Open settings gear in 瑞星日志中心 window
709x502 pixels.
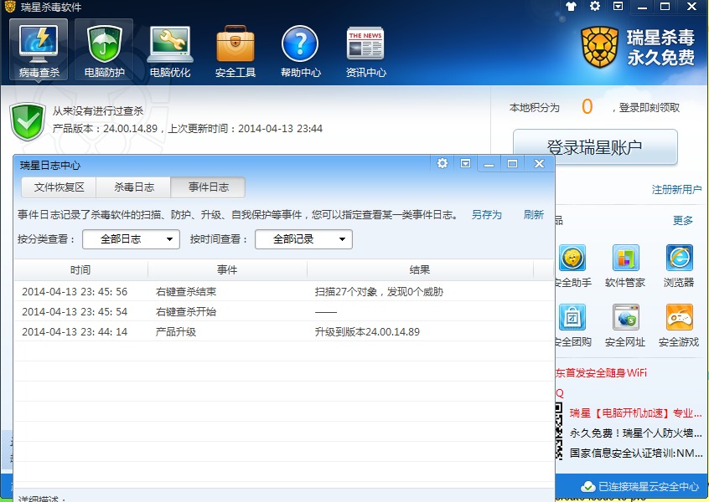[442, 163]
